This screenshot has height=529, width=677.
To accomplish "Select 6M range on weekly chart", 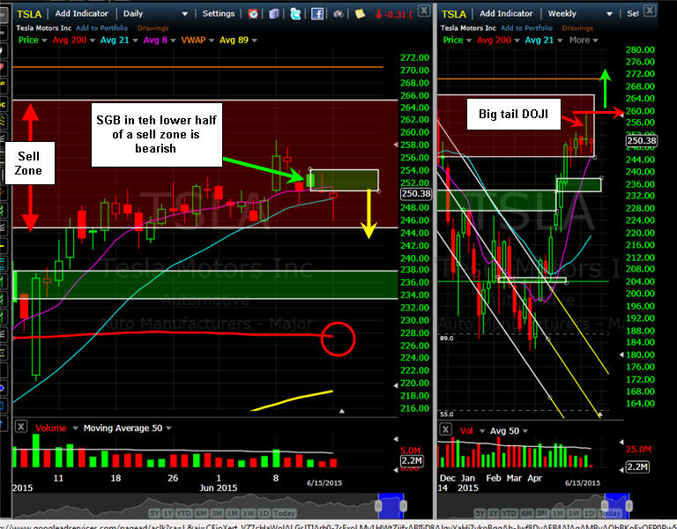I will [527, 513].
